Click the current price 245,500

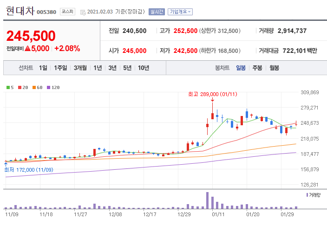tap(31, 36)
